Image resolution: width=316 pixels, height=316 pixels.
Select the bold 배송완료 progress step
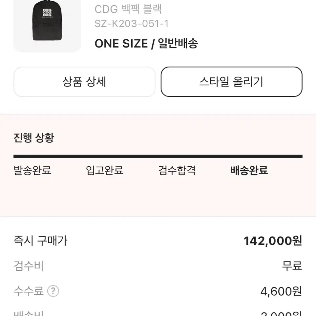249,170
